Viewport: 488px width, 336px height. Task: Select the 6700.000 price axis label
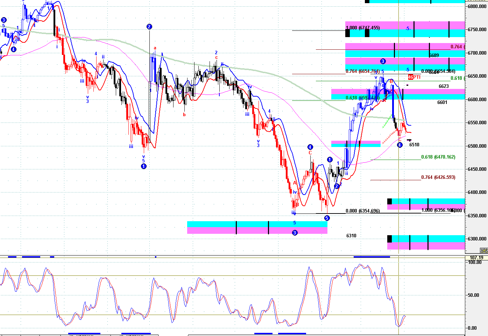coord(477,53)
